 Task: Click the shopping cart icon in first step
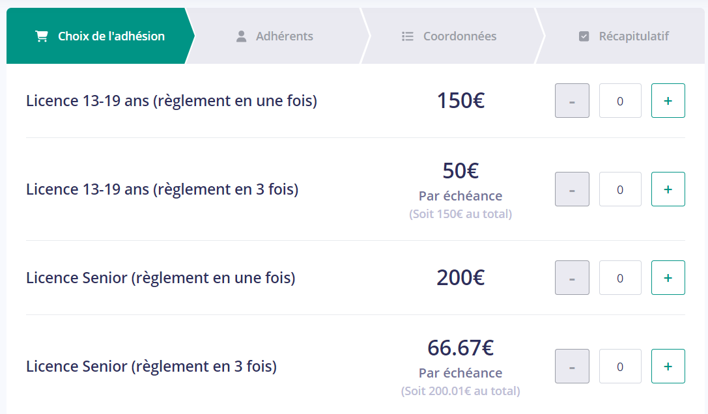(42, 36)
